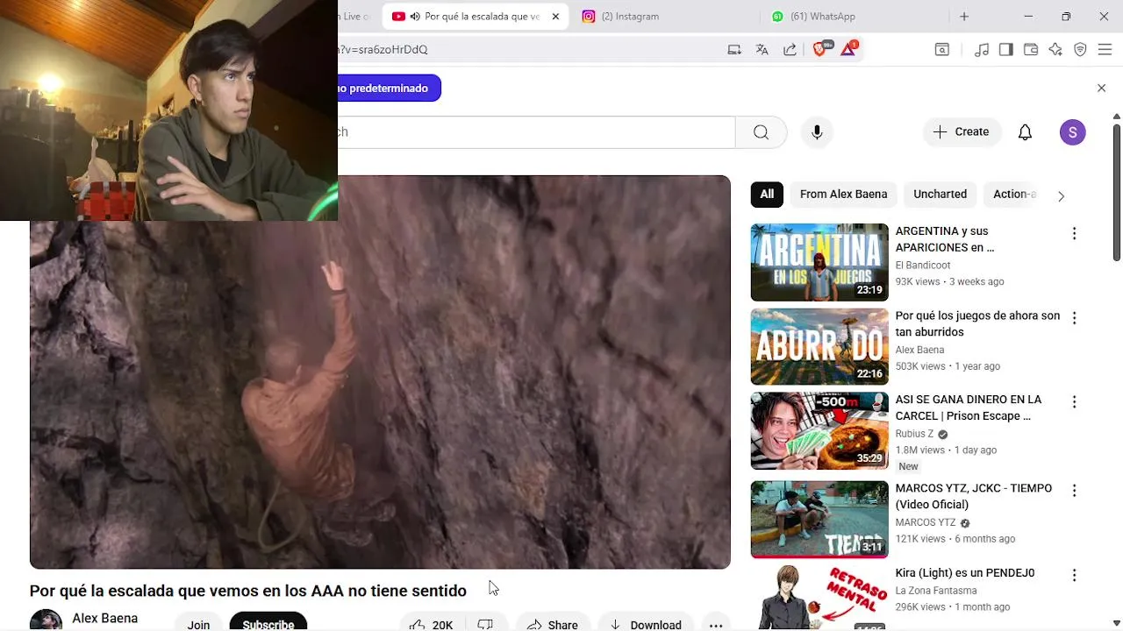The height and width of the screenshot is (631, 1123).
Task: Click the voice search microphone icon
Action: [x=817, y=132]
